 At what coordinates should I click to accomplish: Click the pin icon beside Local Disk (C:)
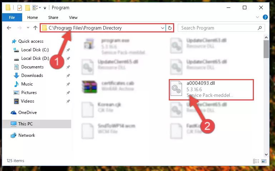[68, 50]
